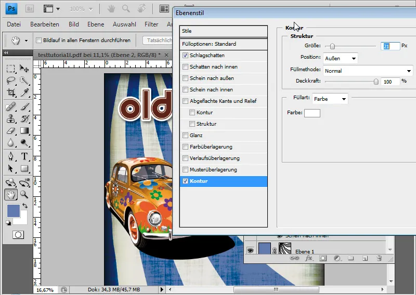Click the Add layer mask icon
416x295 pixels.
coord(323,258)
